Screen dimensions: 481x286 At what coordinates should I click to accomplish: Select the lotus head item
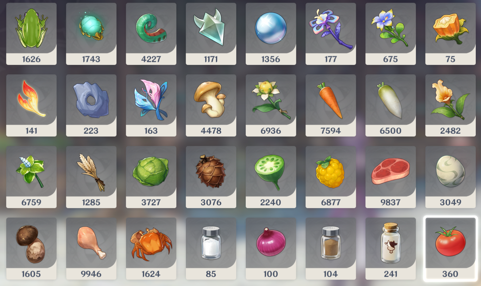pos(271,177)
